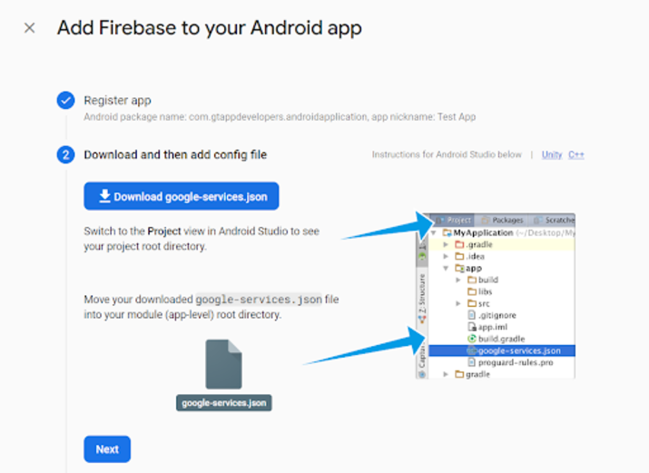Expand the build folder arrow
This screenshot has height=473, width=649.
tap(459, 281)
